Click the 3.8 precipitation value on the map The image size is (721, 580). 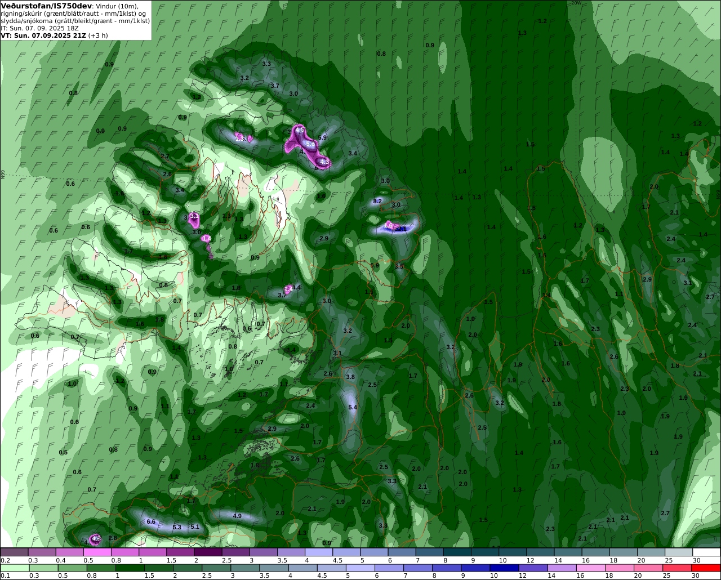(x=350, y=377)
